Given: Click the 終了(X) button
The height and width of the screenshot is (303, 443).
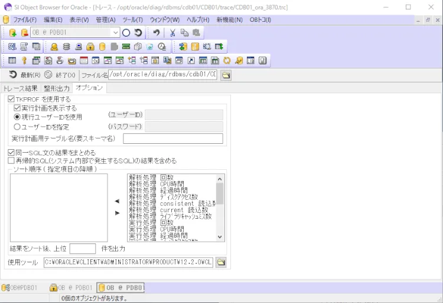Looking at the screenshot, I should (60, 75).
